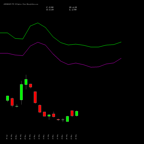
Task: Select the red 12 May candlestick
Action: pos(40,109)
